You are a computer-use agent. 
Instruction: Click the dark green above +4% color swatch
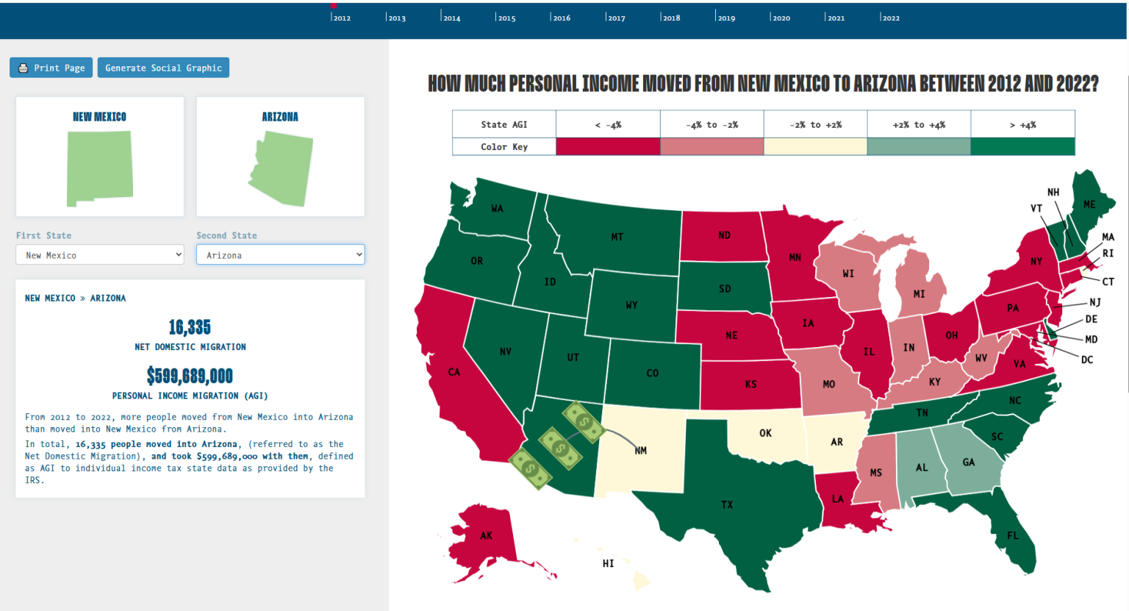point(1022,146)
